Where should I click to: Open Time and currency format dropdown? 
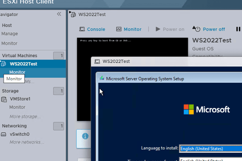210,159
